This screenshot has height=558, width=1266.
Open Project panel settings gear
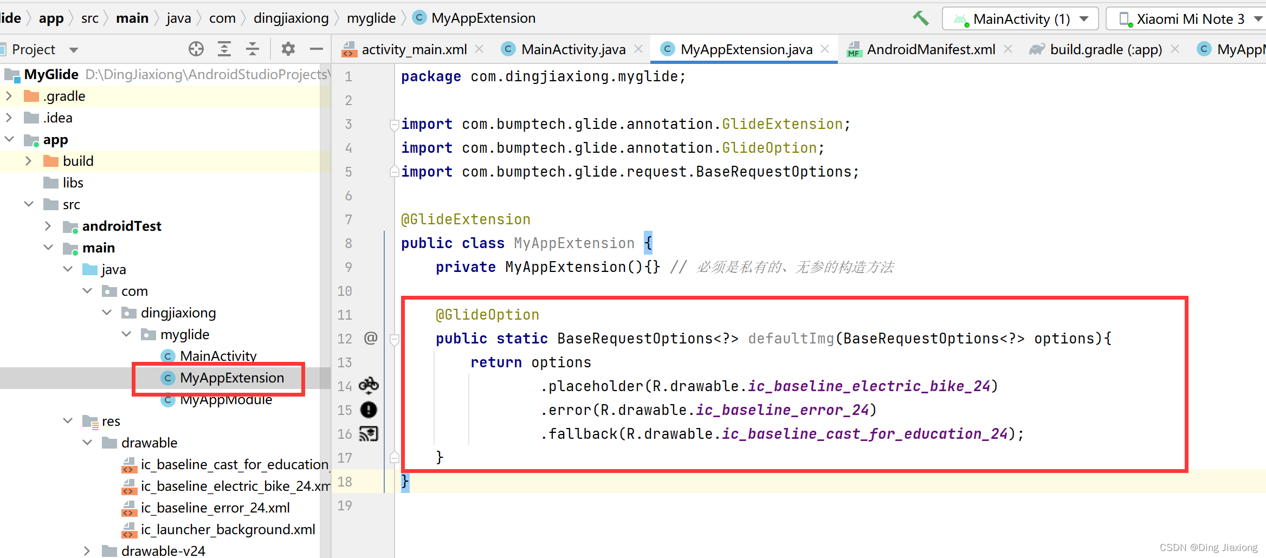[288, 49]
